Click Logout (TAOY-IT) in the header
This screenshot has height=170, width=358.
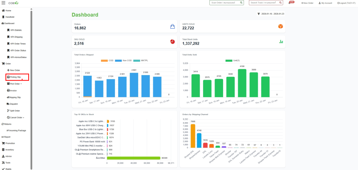pos(346,3)
